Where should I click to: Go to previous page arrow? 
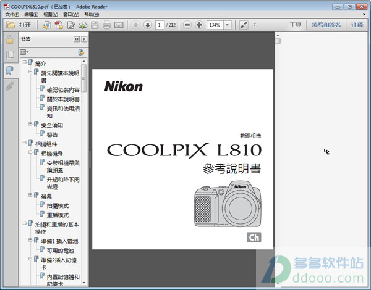pyautogui.click(x=135, y=25)
